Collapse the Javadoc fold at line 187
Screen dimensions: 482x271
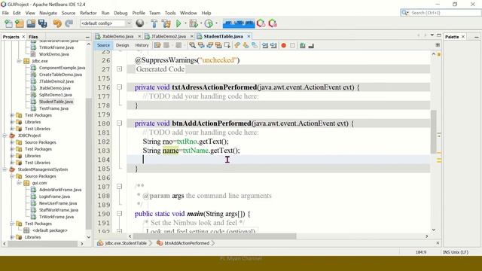point(120,187)
